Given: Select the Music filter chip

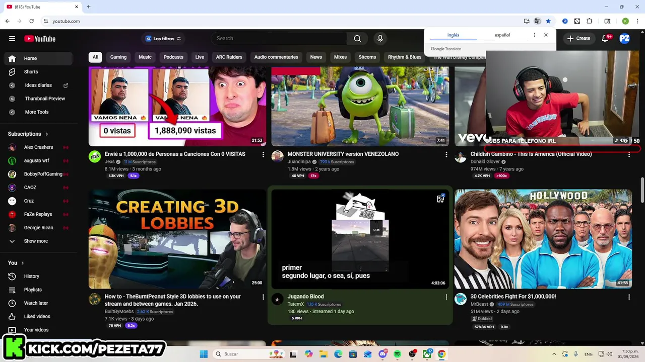Looking at the screenshot, I should 145,57.
